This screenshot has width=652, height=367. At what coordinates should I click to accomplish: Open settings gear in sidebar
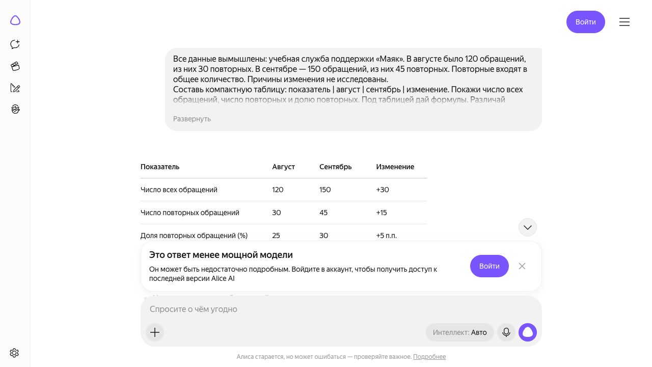tap(14, 353)
